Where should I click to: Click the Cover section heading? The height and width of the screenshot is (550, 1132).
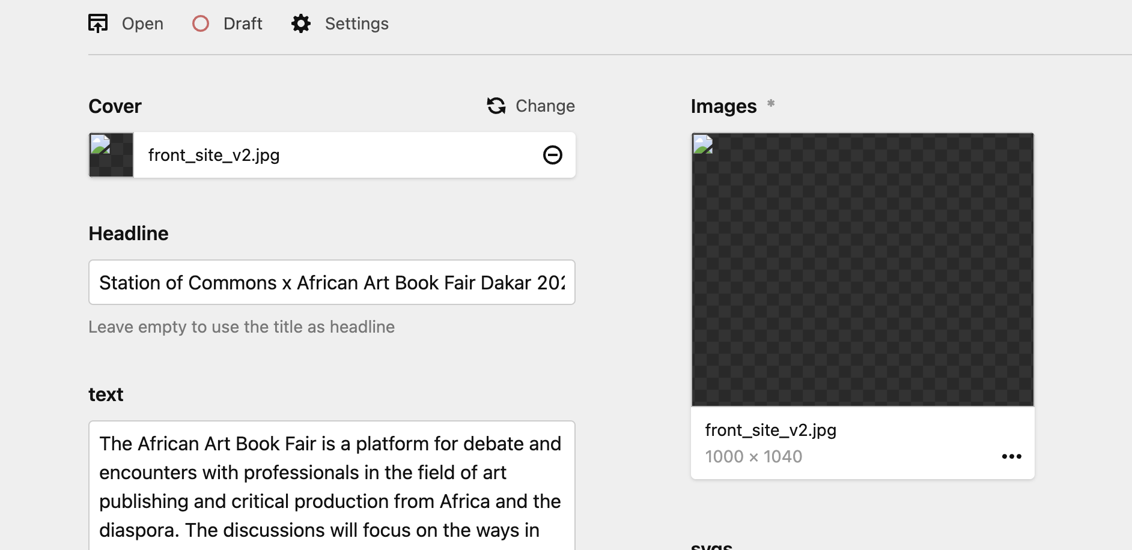click(115, 106)
